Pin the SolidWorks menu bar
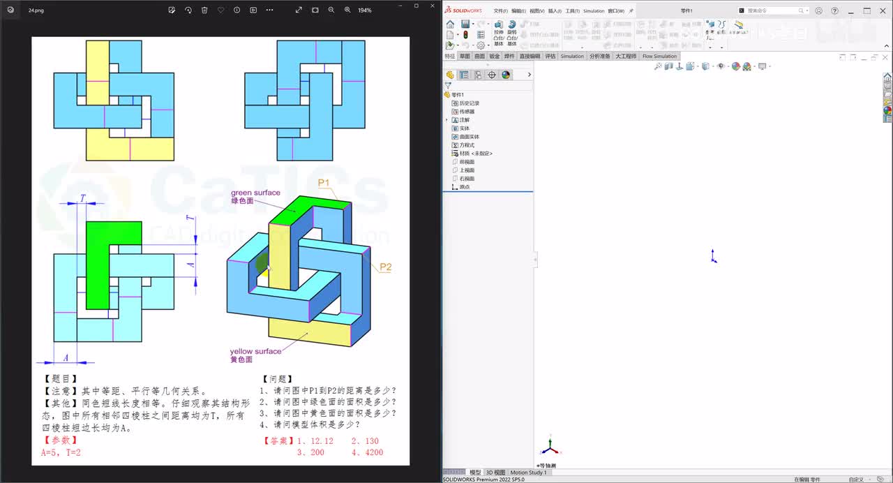893x483 pixels. (631, 11)
